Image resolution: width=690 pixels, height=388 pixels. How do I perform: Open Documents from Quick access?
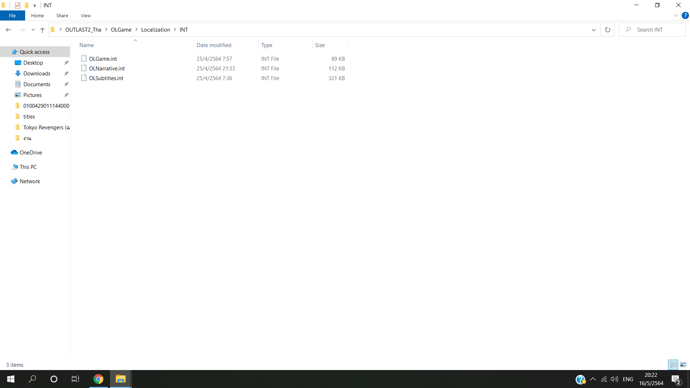[37, 84]
